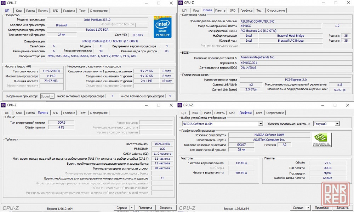Select SPD tab in the memory window

[x=55, y=113]
